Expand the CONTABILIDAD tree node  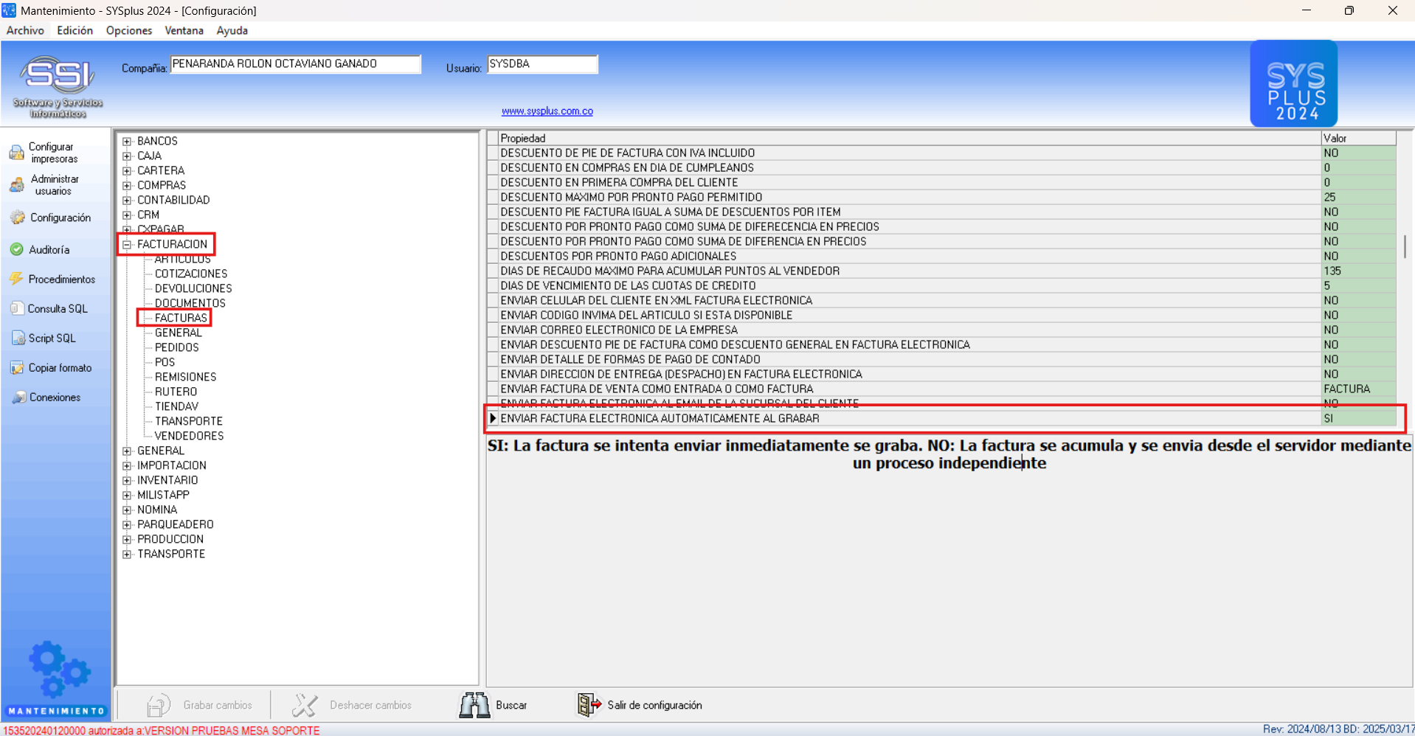(127, 200)
